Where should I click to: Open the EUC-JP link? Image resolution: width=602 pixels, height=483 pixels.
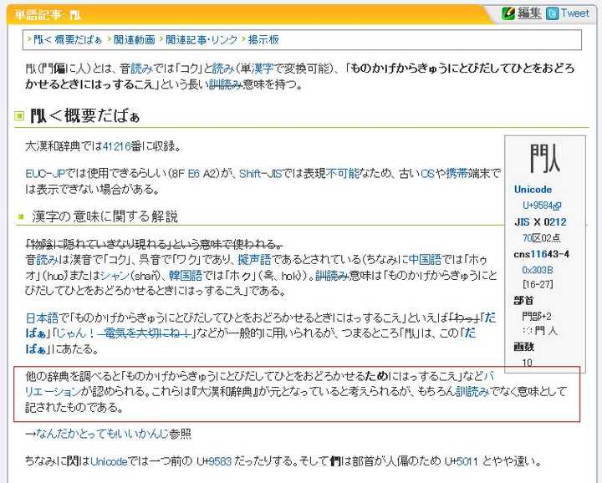pyautogui.click(x=45, y=174)
